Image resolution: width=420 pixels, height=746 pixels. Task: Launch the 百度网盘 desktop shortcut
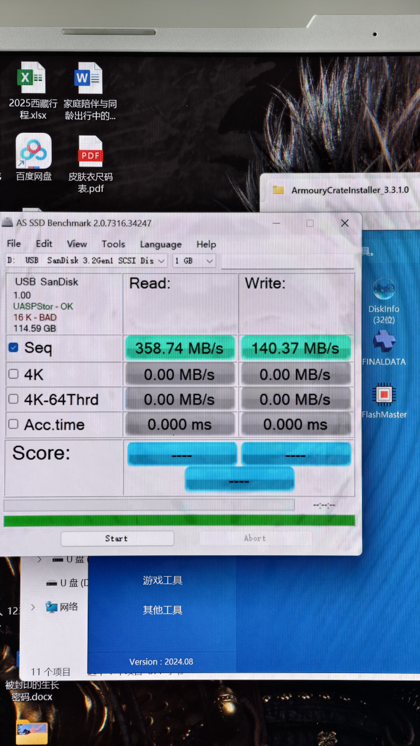click(x=33, y=151)
